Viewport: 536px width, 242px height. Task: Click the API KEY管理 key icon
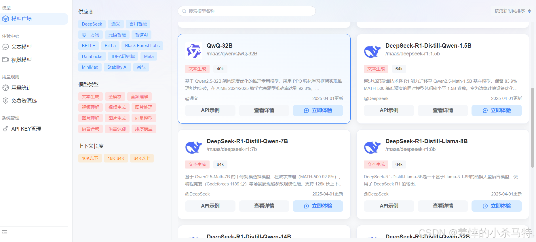[x=5, y=129]
